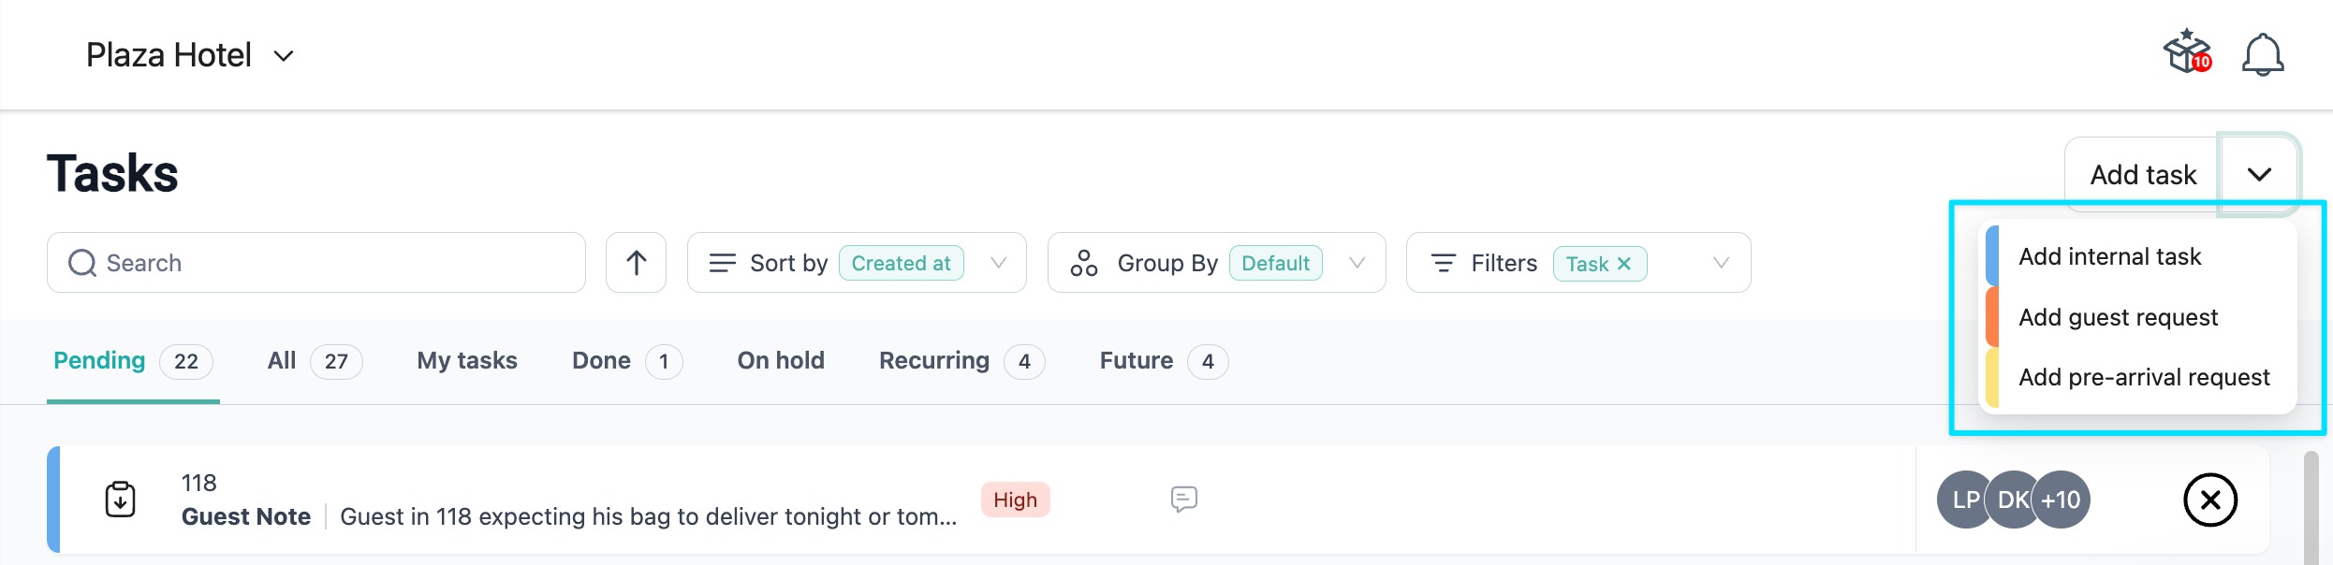The width and height of the screenshot is (2333, 565).
Task: Show the +10 additional assignees
Action: [x=2062, y=500]
